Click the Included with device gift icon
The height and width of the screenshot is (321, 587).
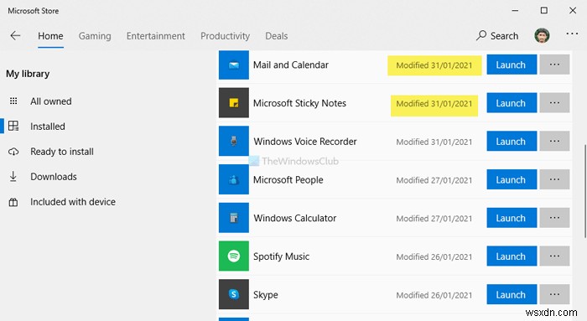[13, 202]
